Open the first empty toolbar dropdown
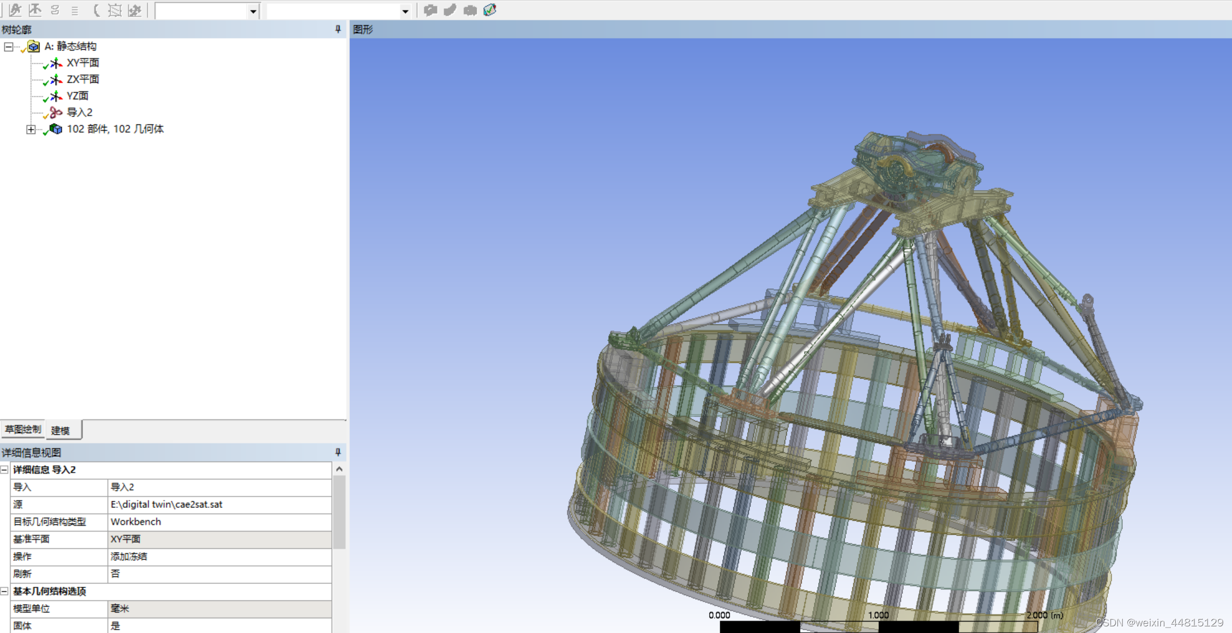The image size is (1232, 633). pyautogui.click(x=253, y=11)
